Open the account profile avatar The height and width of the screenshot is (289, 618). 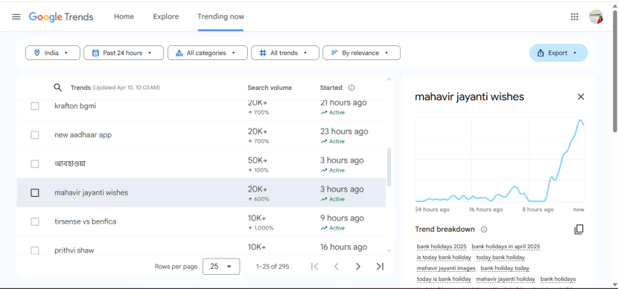(x=596, y=16)
